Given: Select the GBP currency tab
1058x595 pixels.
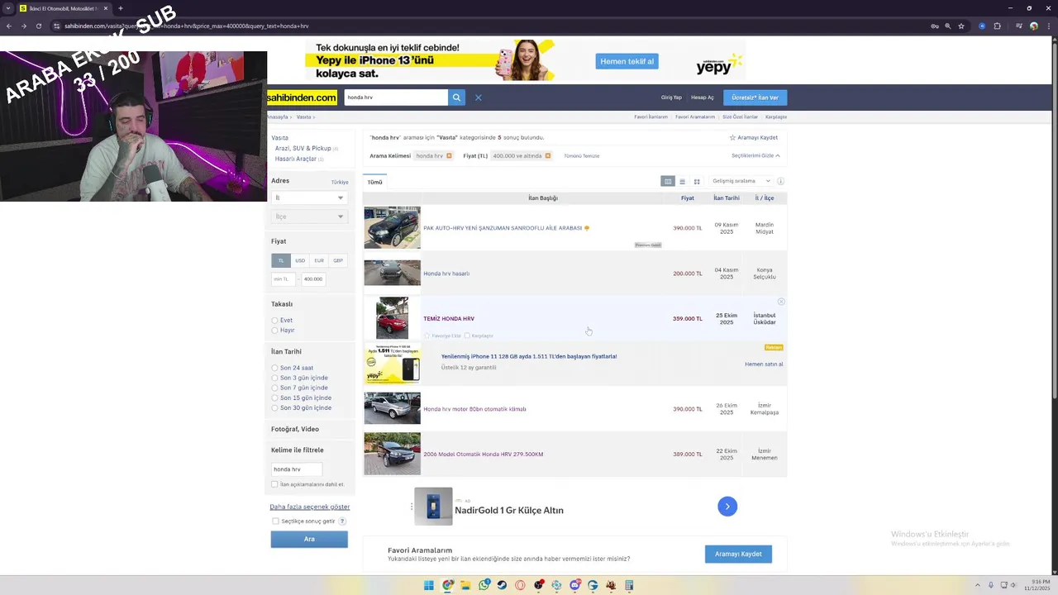Looking at the screenshot, I should coord(338,260).
